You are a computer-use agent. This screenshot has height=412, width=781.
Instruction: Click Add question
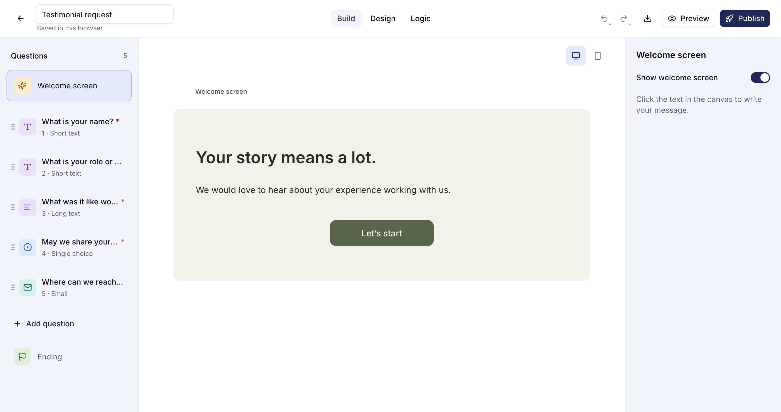[44, 324]
